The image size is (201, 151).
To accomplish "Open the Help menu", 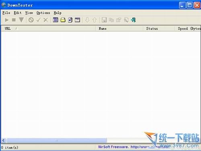I will 57,13.
